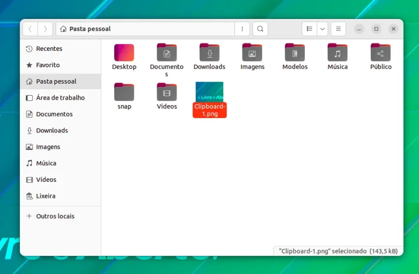
Task: Click the Desktop folder label text
Action: tap(124, 67)
